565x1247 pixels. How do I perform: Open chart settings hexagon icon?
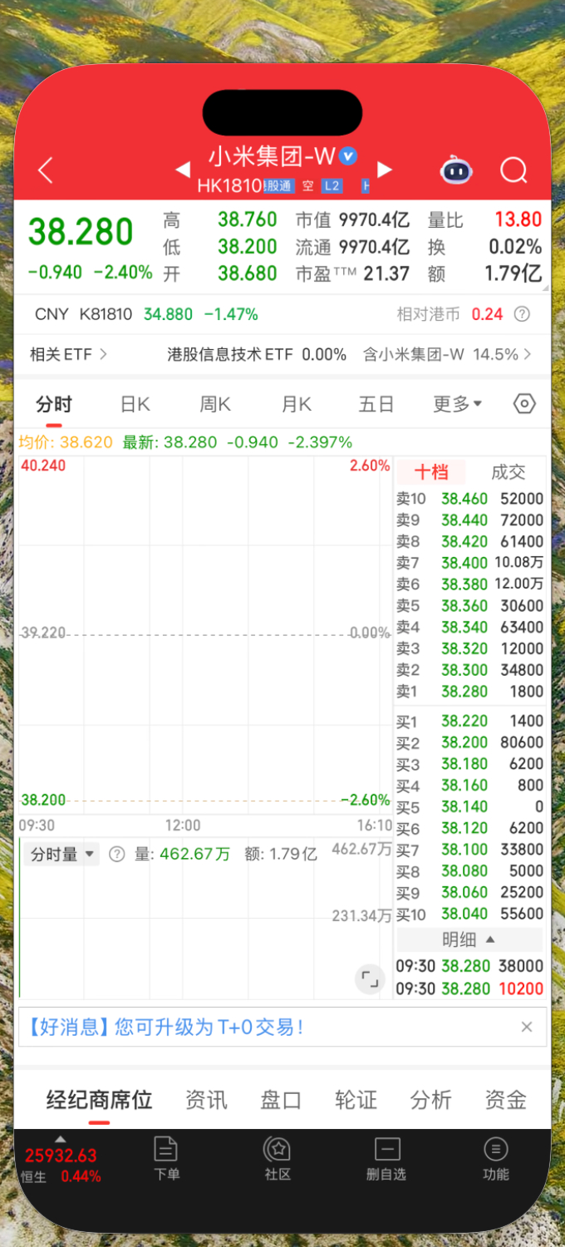point(524,404)
